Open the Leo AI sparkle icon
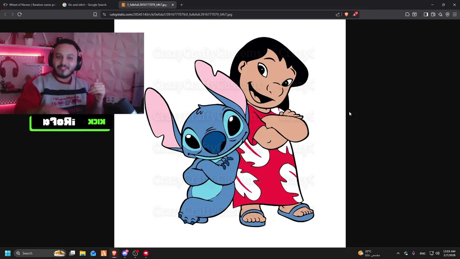Viewport: 460px width, 259px height. 440,14
